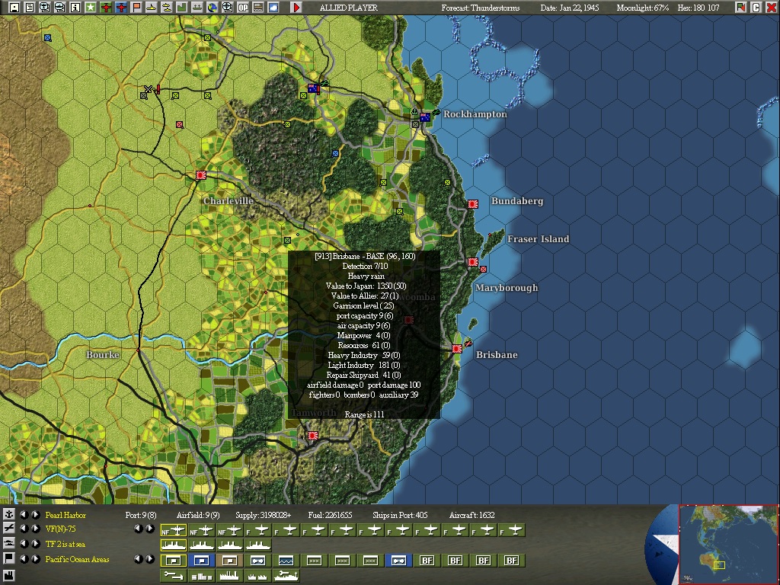The image size is (780, 585).
Task: Page the land unit icon row right
Action: (x=150, y=559)
